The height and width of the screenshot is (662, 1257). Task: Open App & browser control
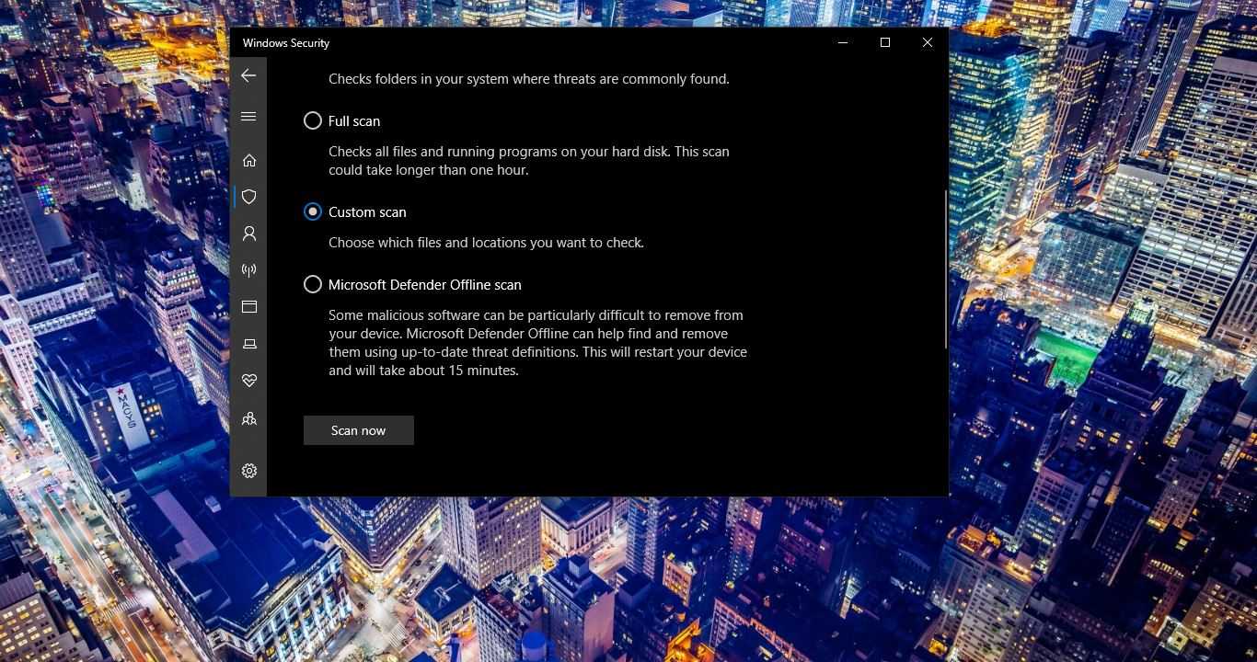[248, 306]
